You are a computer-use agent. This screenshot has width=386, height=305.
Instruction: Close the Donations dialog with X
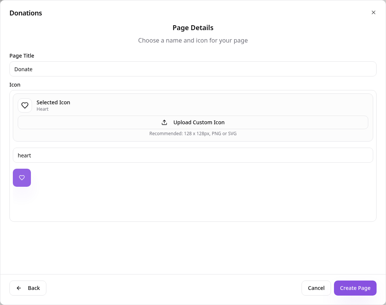click(374, 12)
